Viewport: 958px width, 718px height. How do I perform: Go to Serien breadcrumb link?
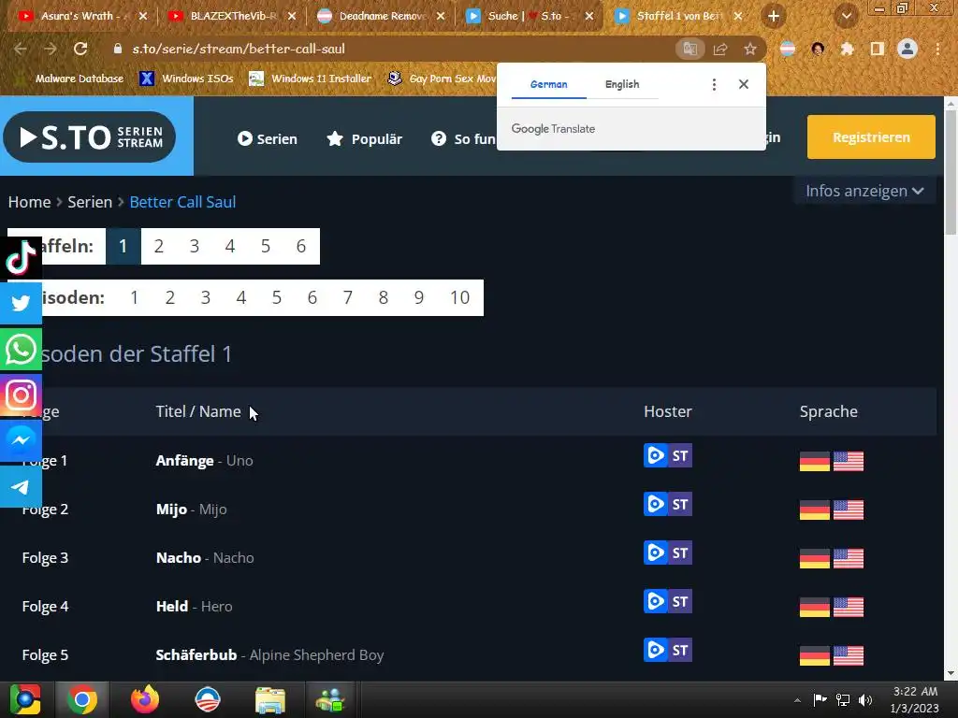point(90,202)
